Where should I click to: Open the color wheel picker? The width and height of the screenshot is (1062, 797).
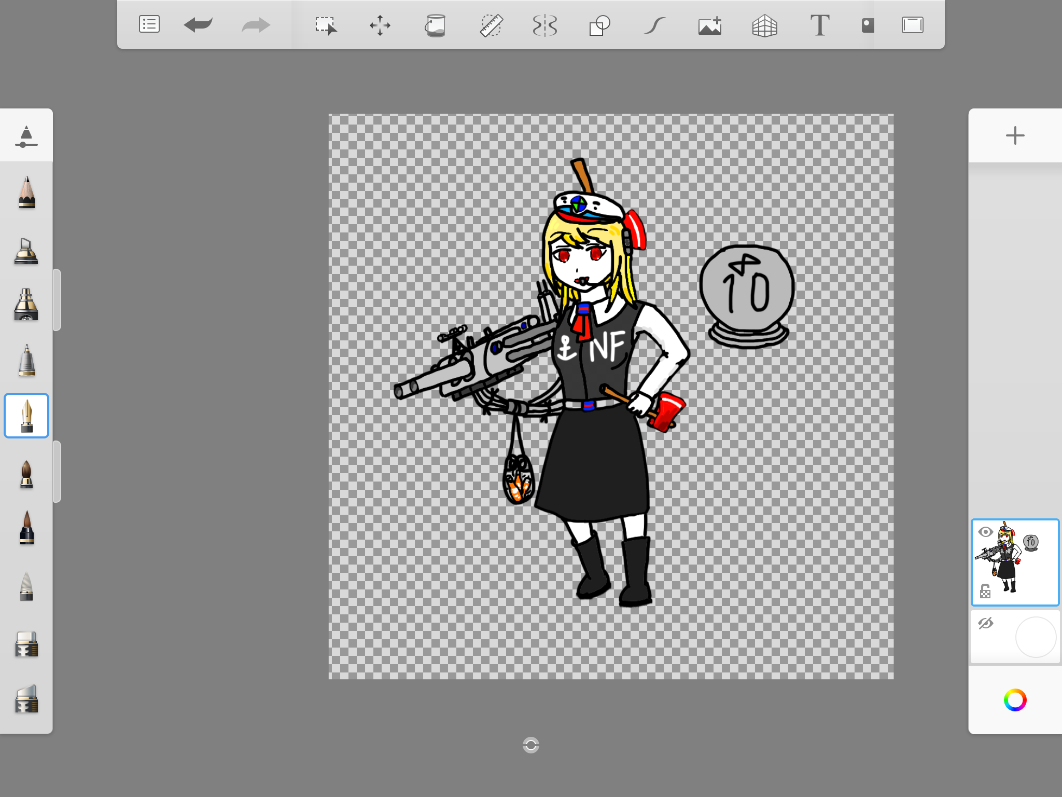(x=1015, y=699)
